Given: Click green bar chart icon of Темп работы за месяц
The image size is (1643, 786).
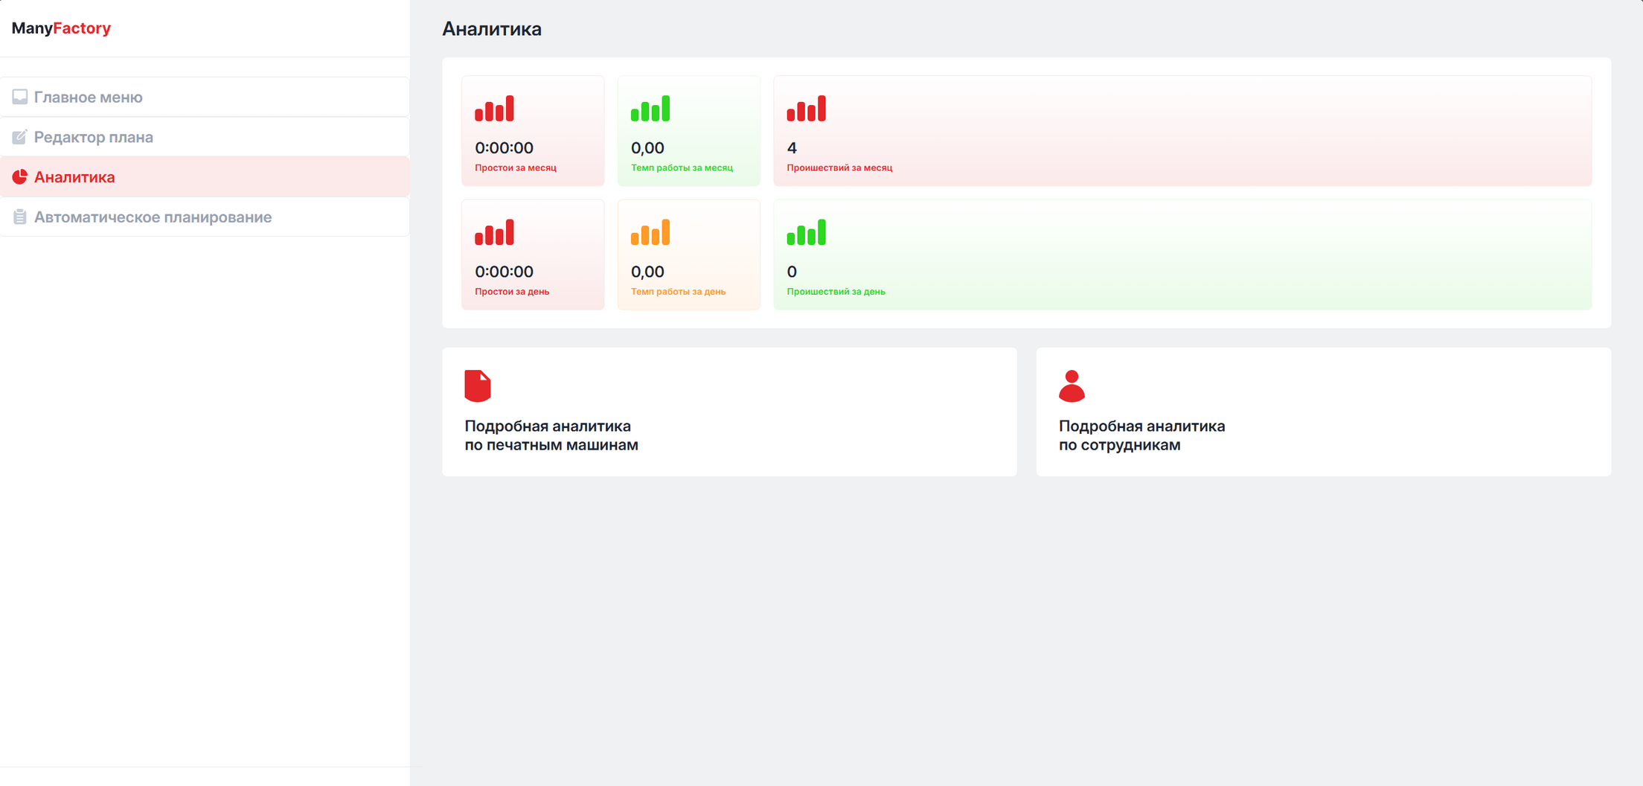Looking at the screenshot, I should 650,109.
